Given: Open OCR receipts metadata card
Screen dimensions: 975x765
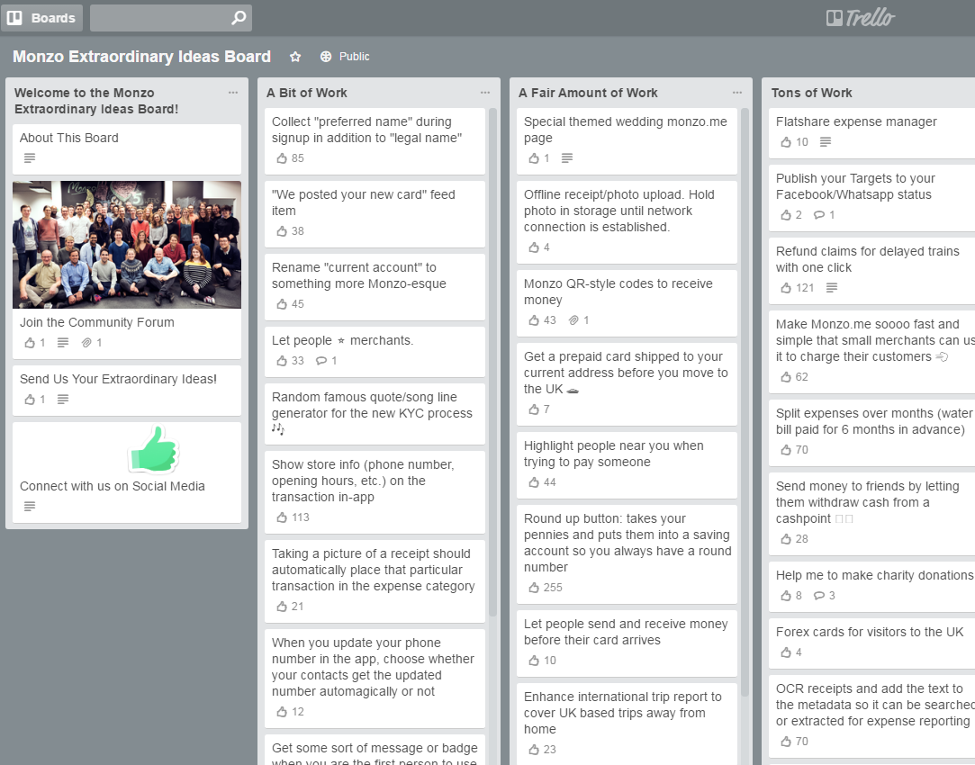Looking at the screenshot, I should (x=871, y=716).
